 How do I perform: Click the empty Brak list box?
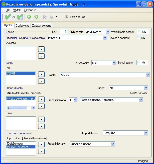pos(21,123)
